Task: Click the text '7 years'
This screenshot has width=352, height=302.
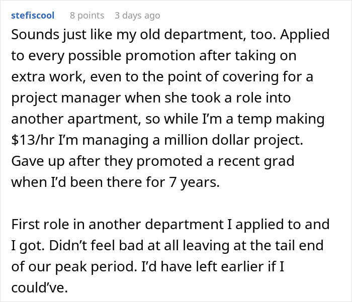Action: pyautogui.click(x=193, y=183)
